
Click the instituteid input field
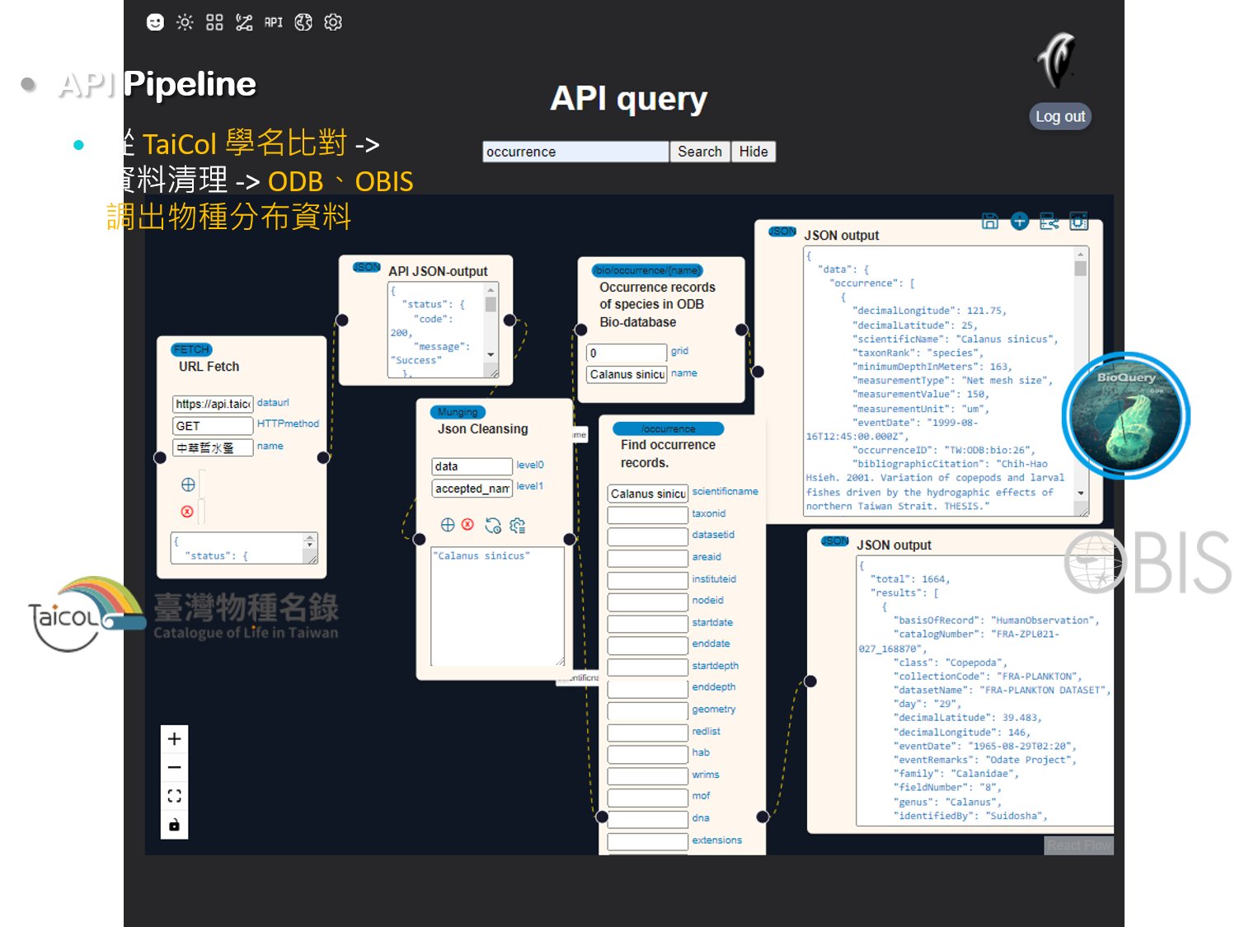647,580
